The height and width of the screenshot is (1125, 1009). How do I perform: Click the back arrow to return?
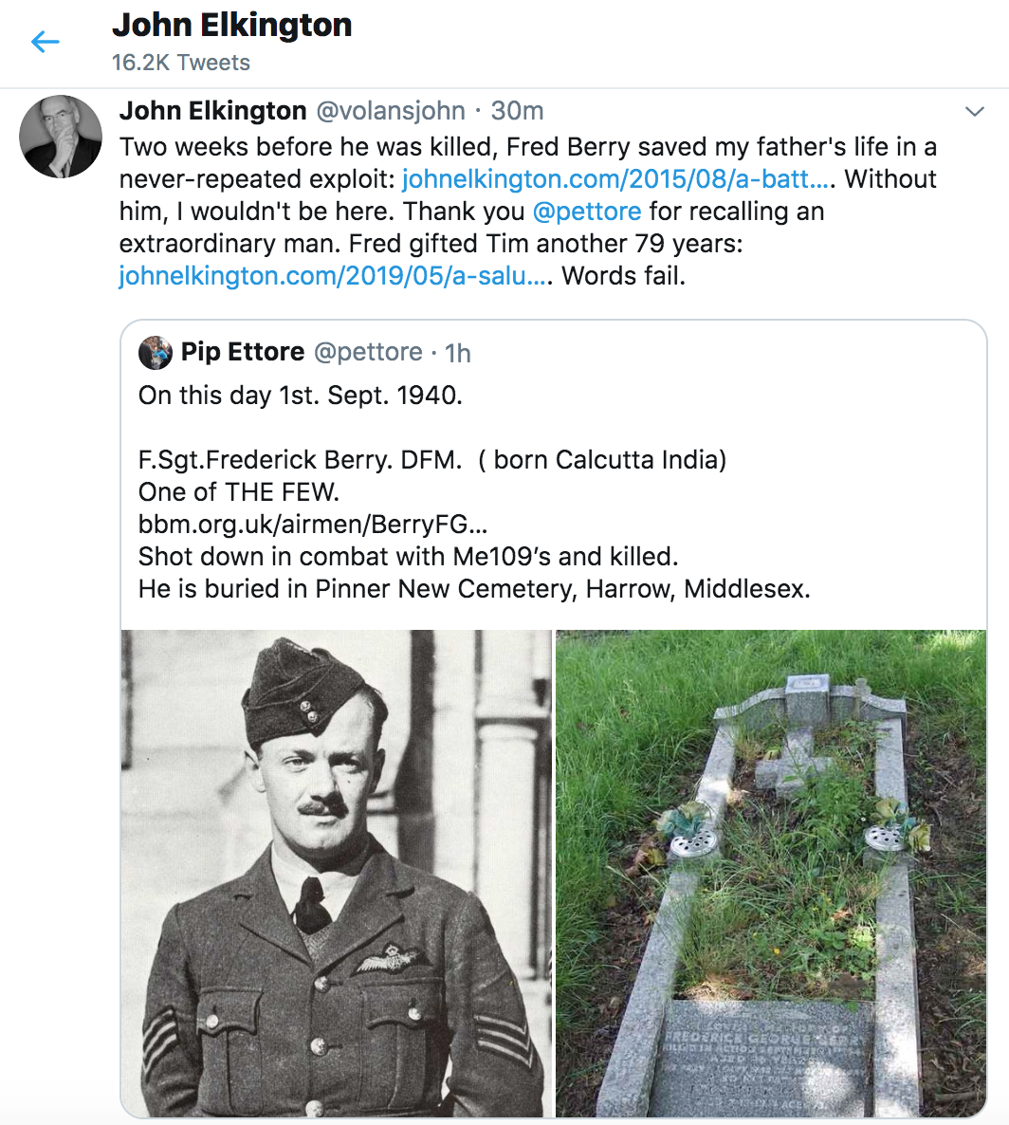coord(45,42)
